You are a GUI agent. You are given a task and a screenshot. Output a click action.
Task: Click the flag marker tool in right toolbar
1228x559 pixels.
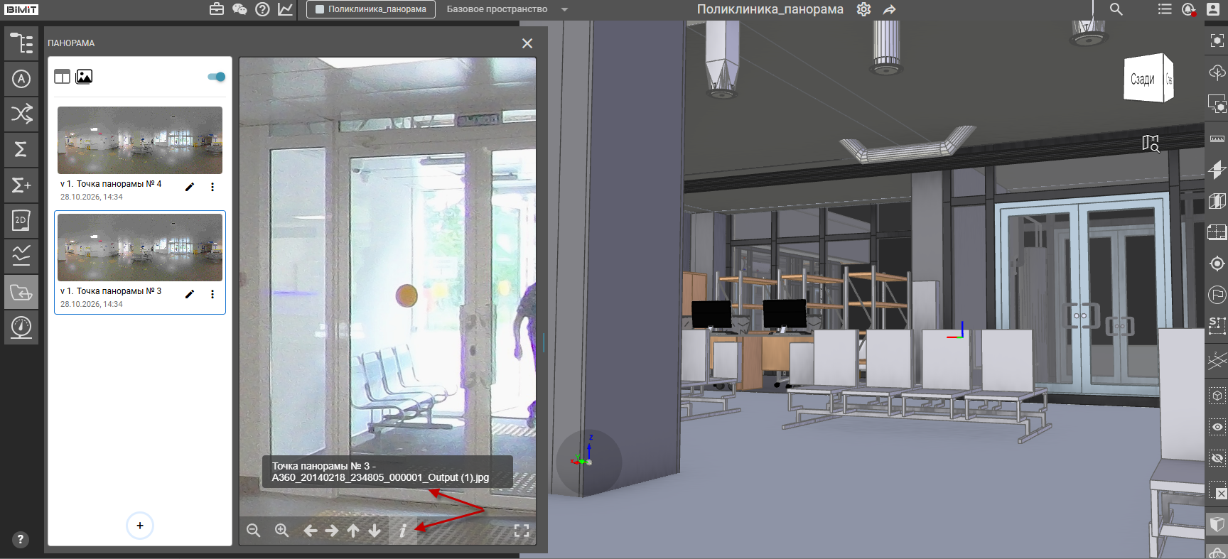point(1217,294)
